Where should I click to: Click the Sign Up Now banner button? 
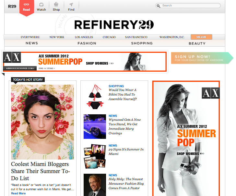pos(202,58)
